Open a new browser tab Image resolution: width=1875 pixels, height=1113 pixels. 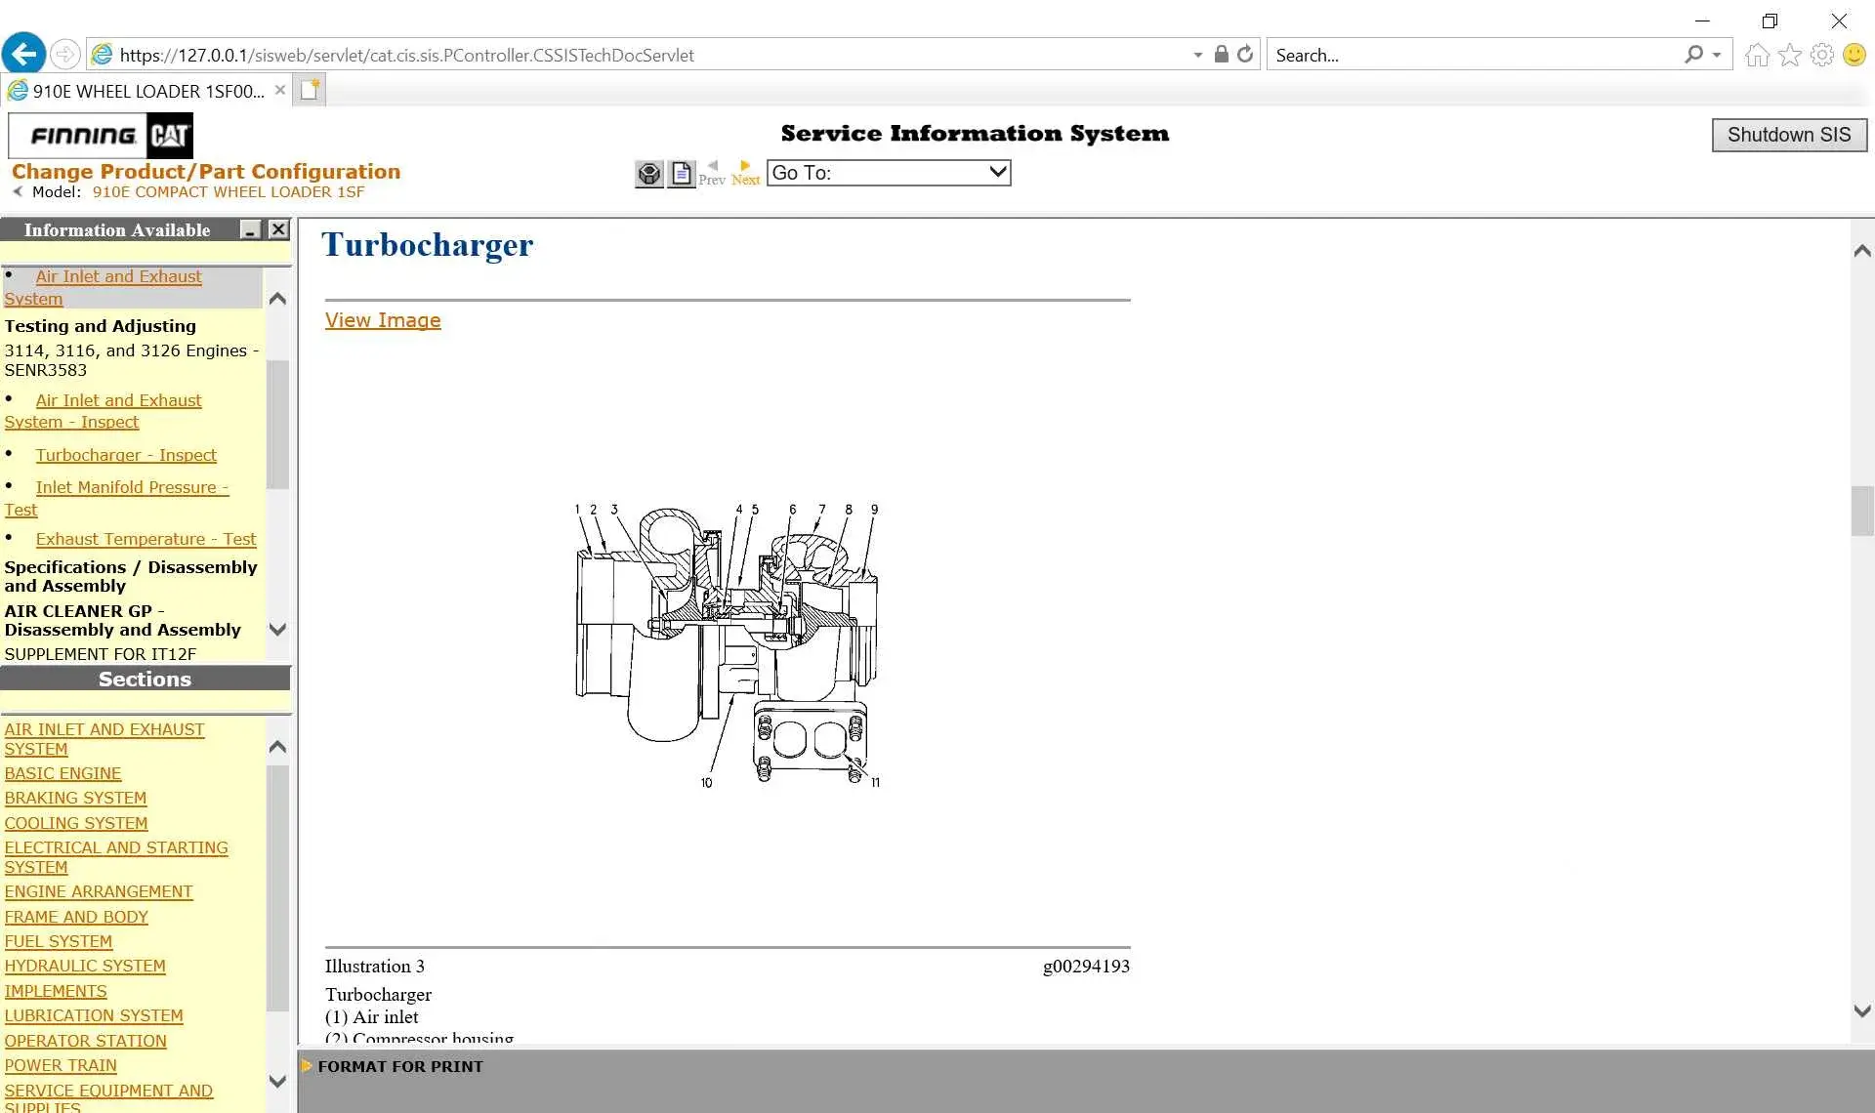click(x=310, y=90)
